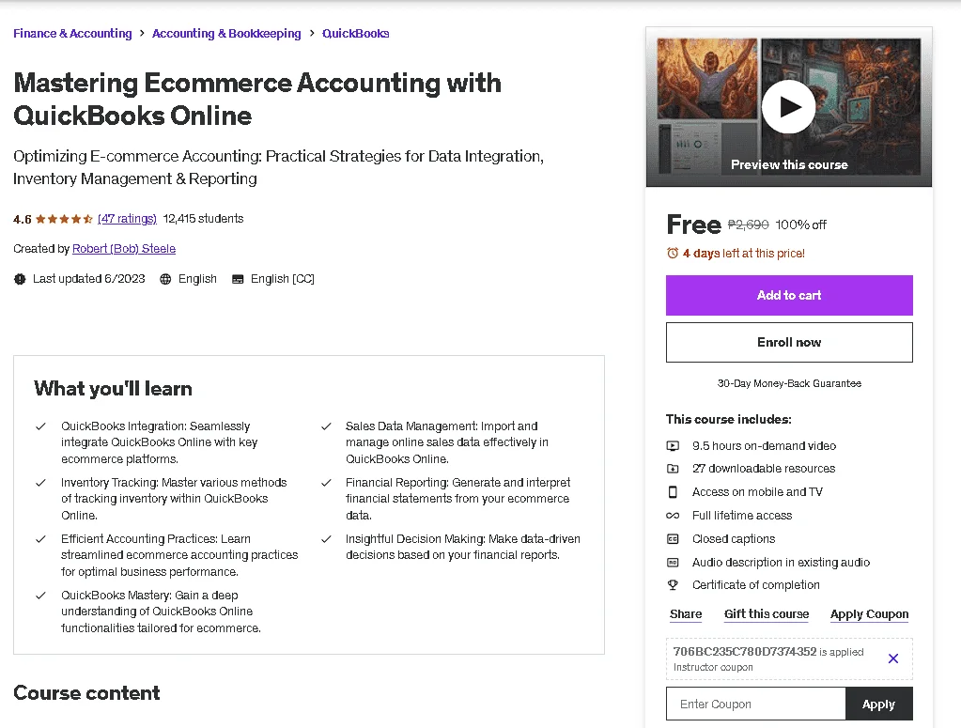The width and height of the screenshot is (961, 728).
Task: Click the 'Course content' heading
Action: (86, 693)
